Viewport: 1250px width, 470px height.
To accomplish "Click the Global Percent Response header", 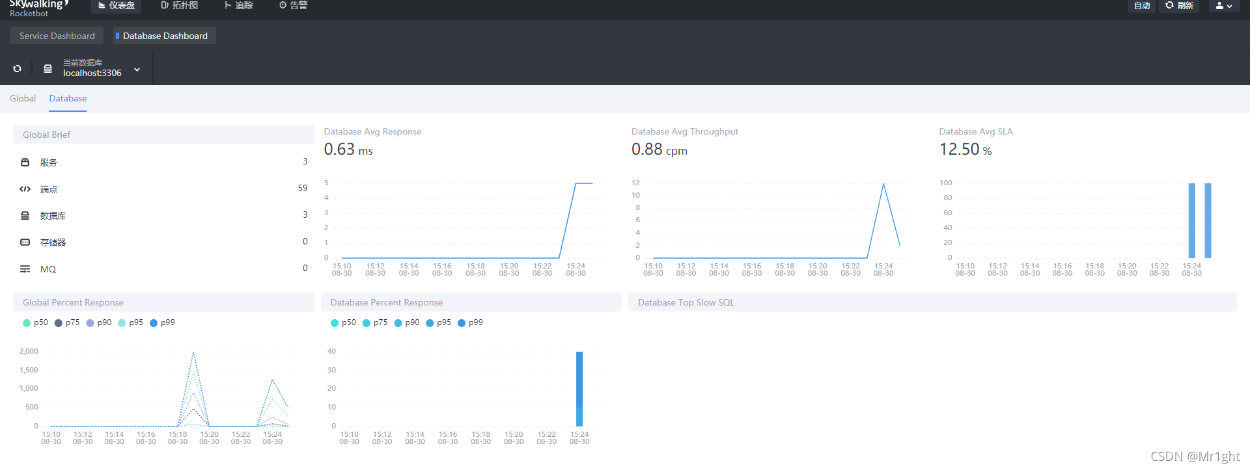I will pos(163,302).
